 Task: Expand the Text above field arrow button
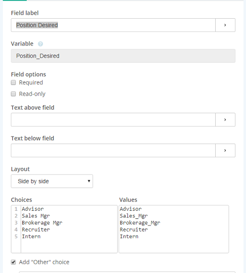coord(225,120)
